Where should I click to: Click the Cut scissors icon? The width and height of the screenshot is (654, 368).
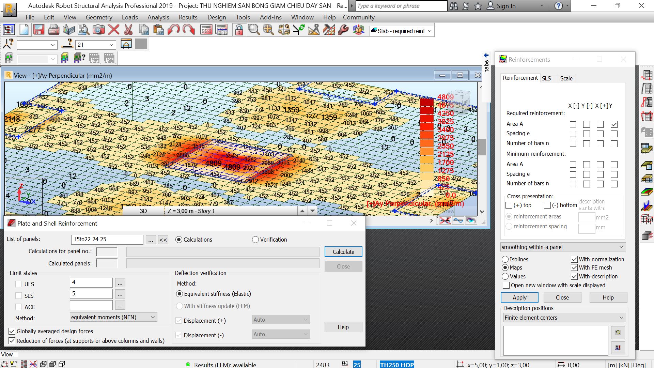coord(128,30)
